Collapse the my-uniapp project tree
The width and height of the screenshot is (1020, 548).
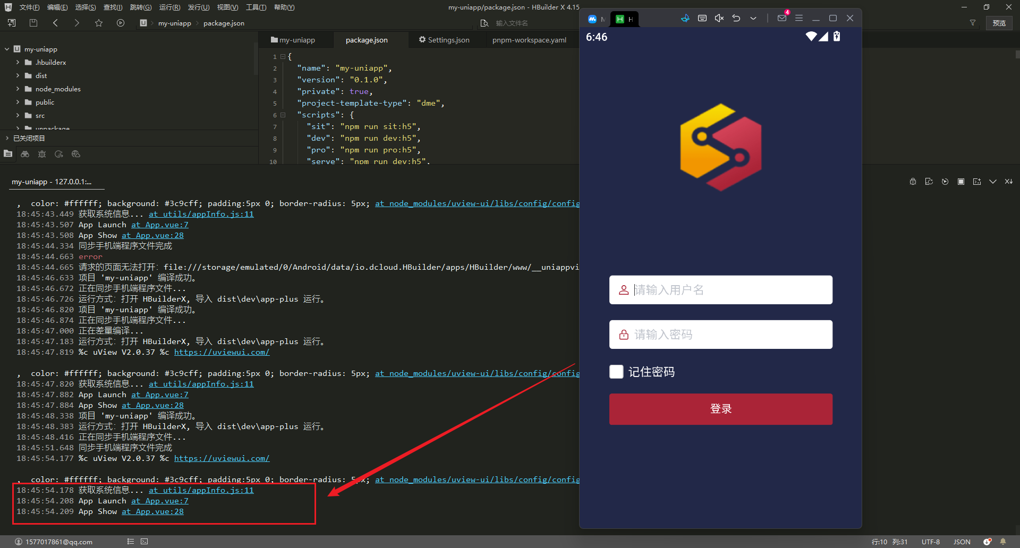pos(7,49)
